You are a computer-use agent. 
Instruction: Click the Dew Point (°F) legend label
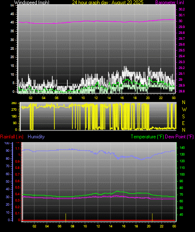[x=179, y=137]
